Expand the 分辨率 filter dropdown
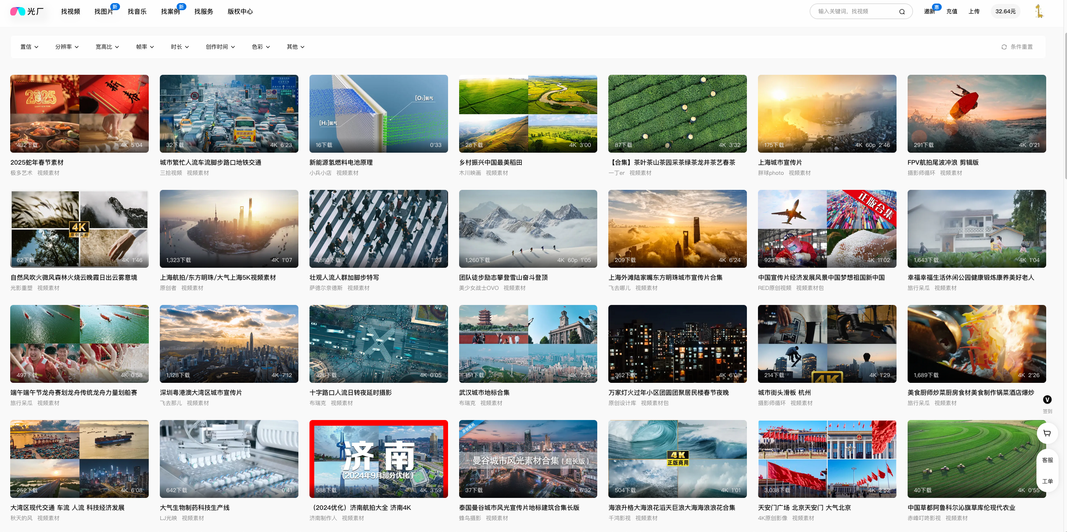Image resolution: width=1067 pixels, height=532 pixels. 67,47
